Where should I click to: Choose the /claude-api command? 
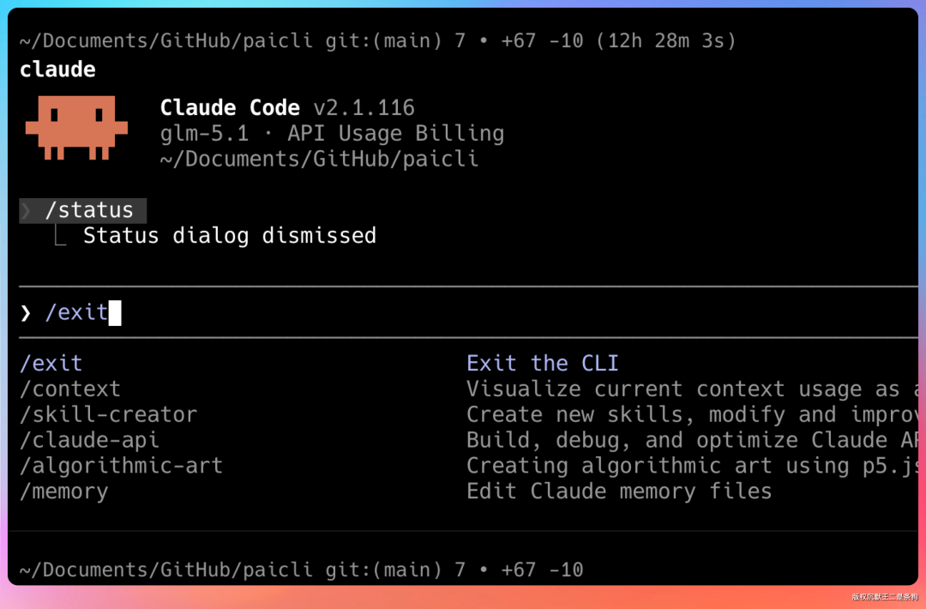point(89,440)
